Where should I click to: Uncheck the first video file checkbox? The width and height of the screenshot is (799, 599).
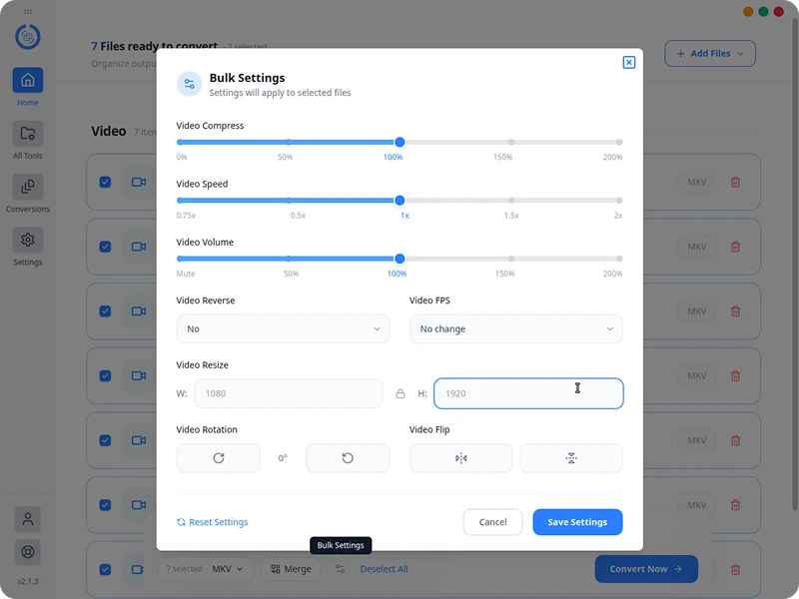click(105, 182)
